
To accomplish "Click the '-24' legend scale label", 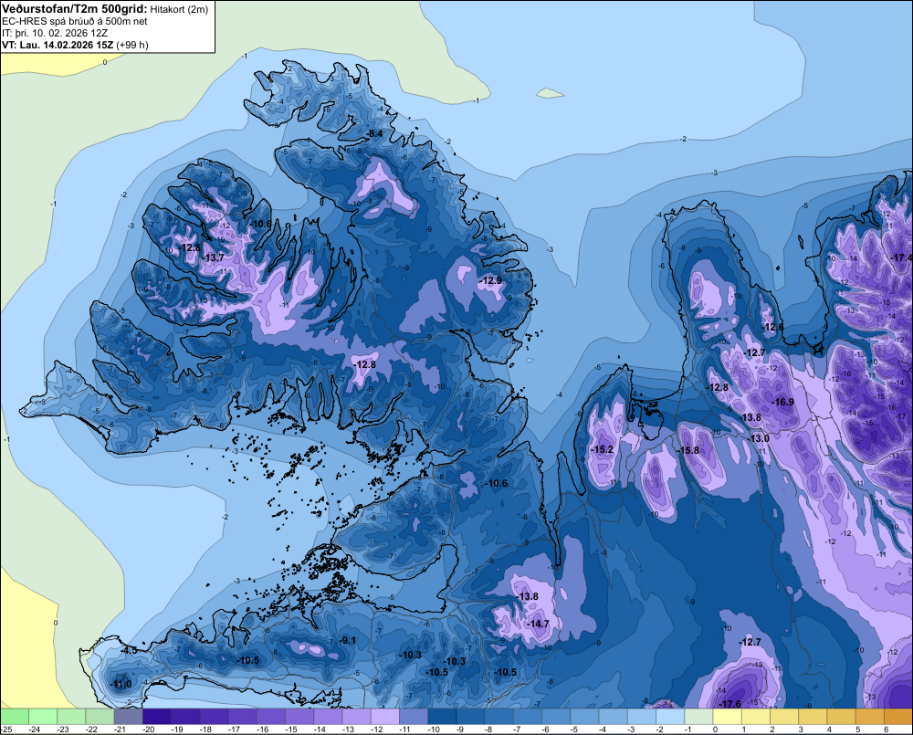I will pos(35,730).
